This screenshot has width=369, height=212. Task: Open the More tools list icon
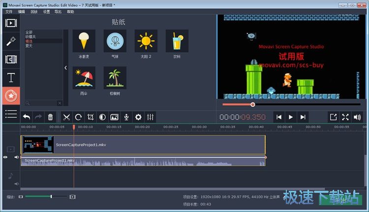11,114
